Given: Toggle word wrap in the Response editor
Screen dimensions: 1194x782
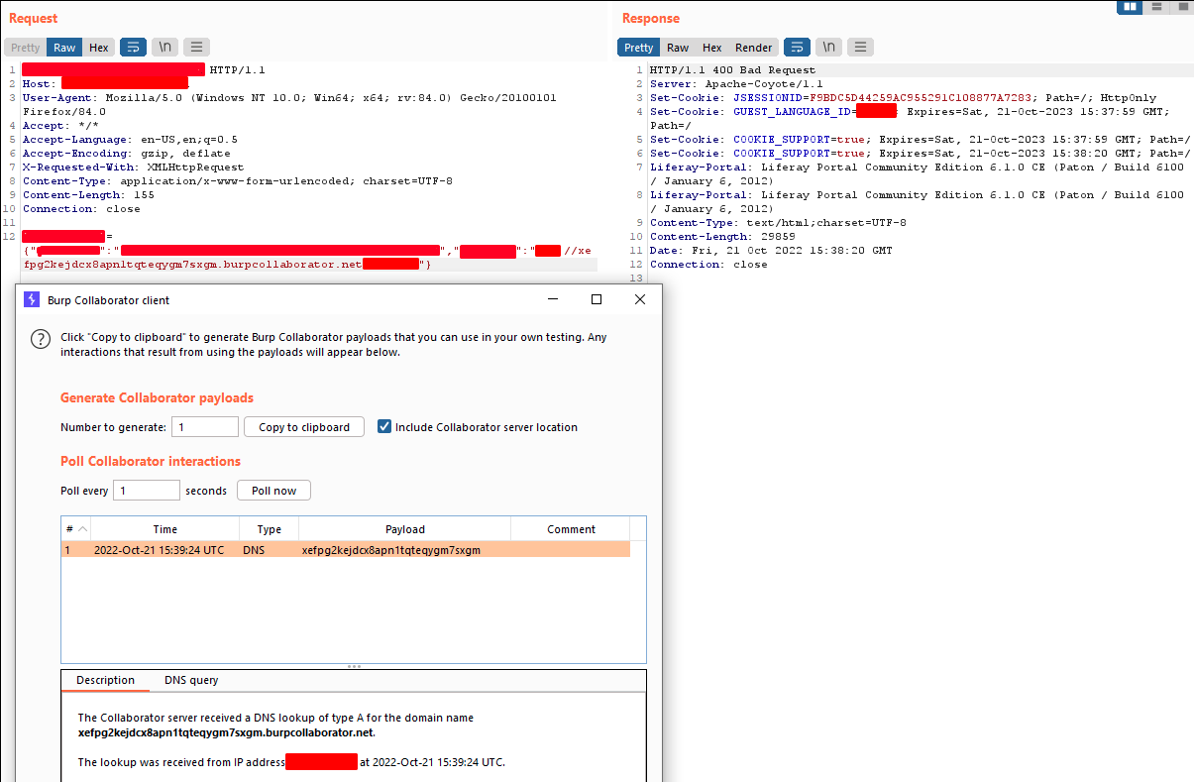Looking at the screenshot, I should 797,47.
